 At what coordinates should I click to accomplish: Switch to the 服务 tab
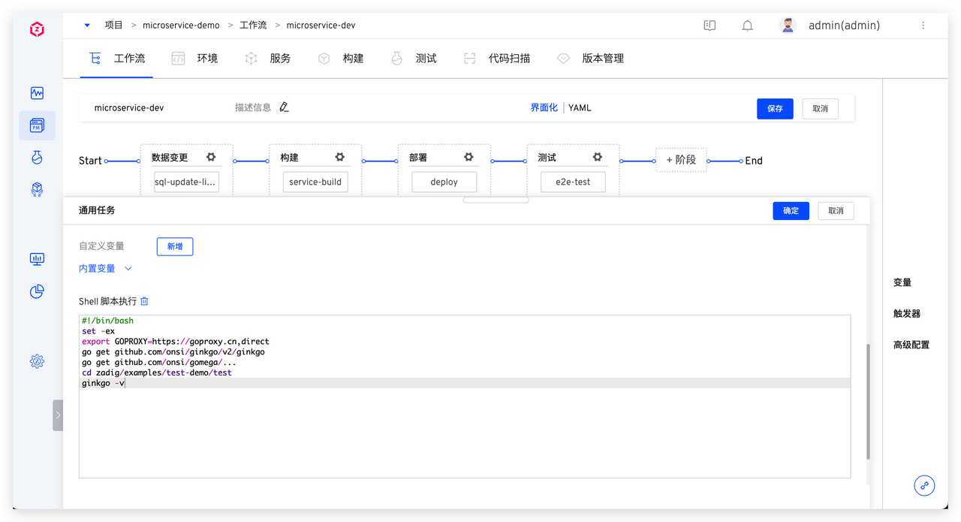tap(268, 58)
